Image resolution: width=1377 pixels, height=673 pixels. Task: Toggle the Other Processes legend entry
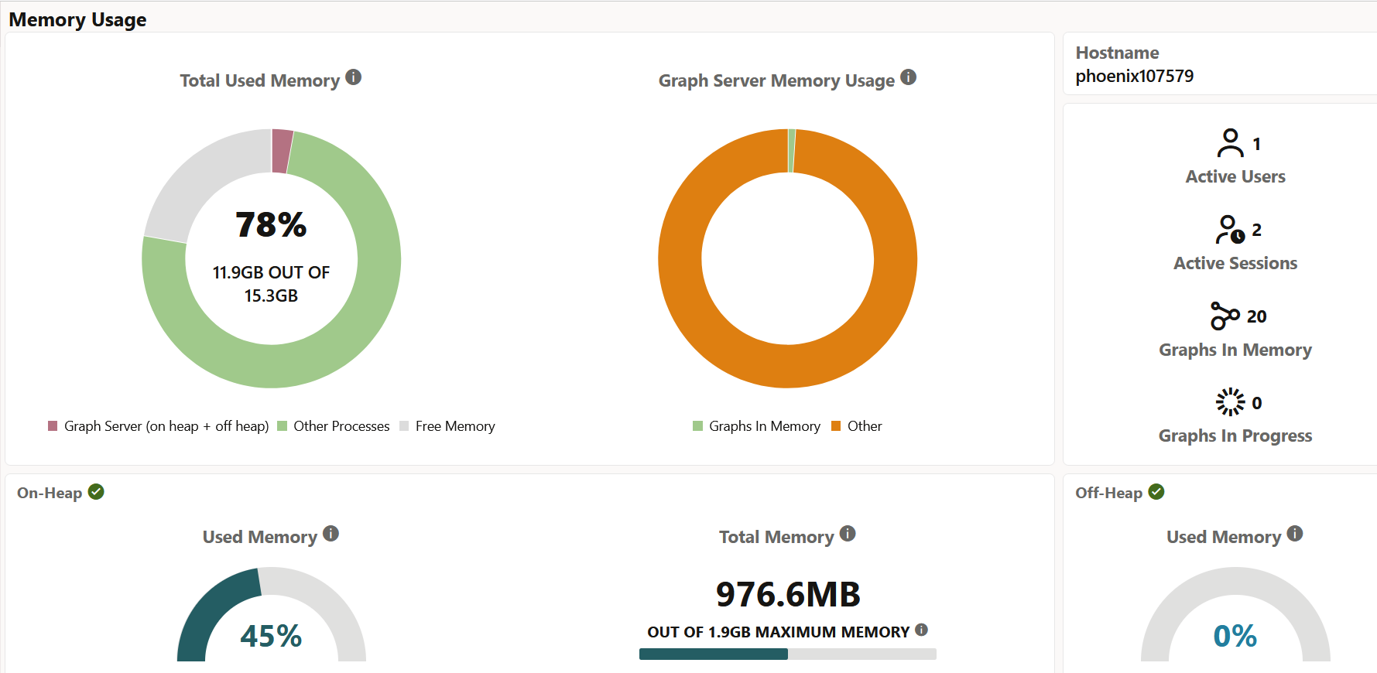click(x=334, y=426)
